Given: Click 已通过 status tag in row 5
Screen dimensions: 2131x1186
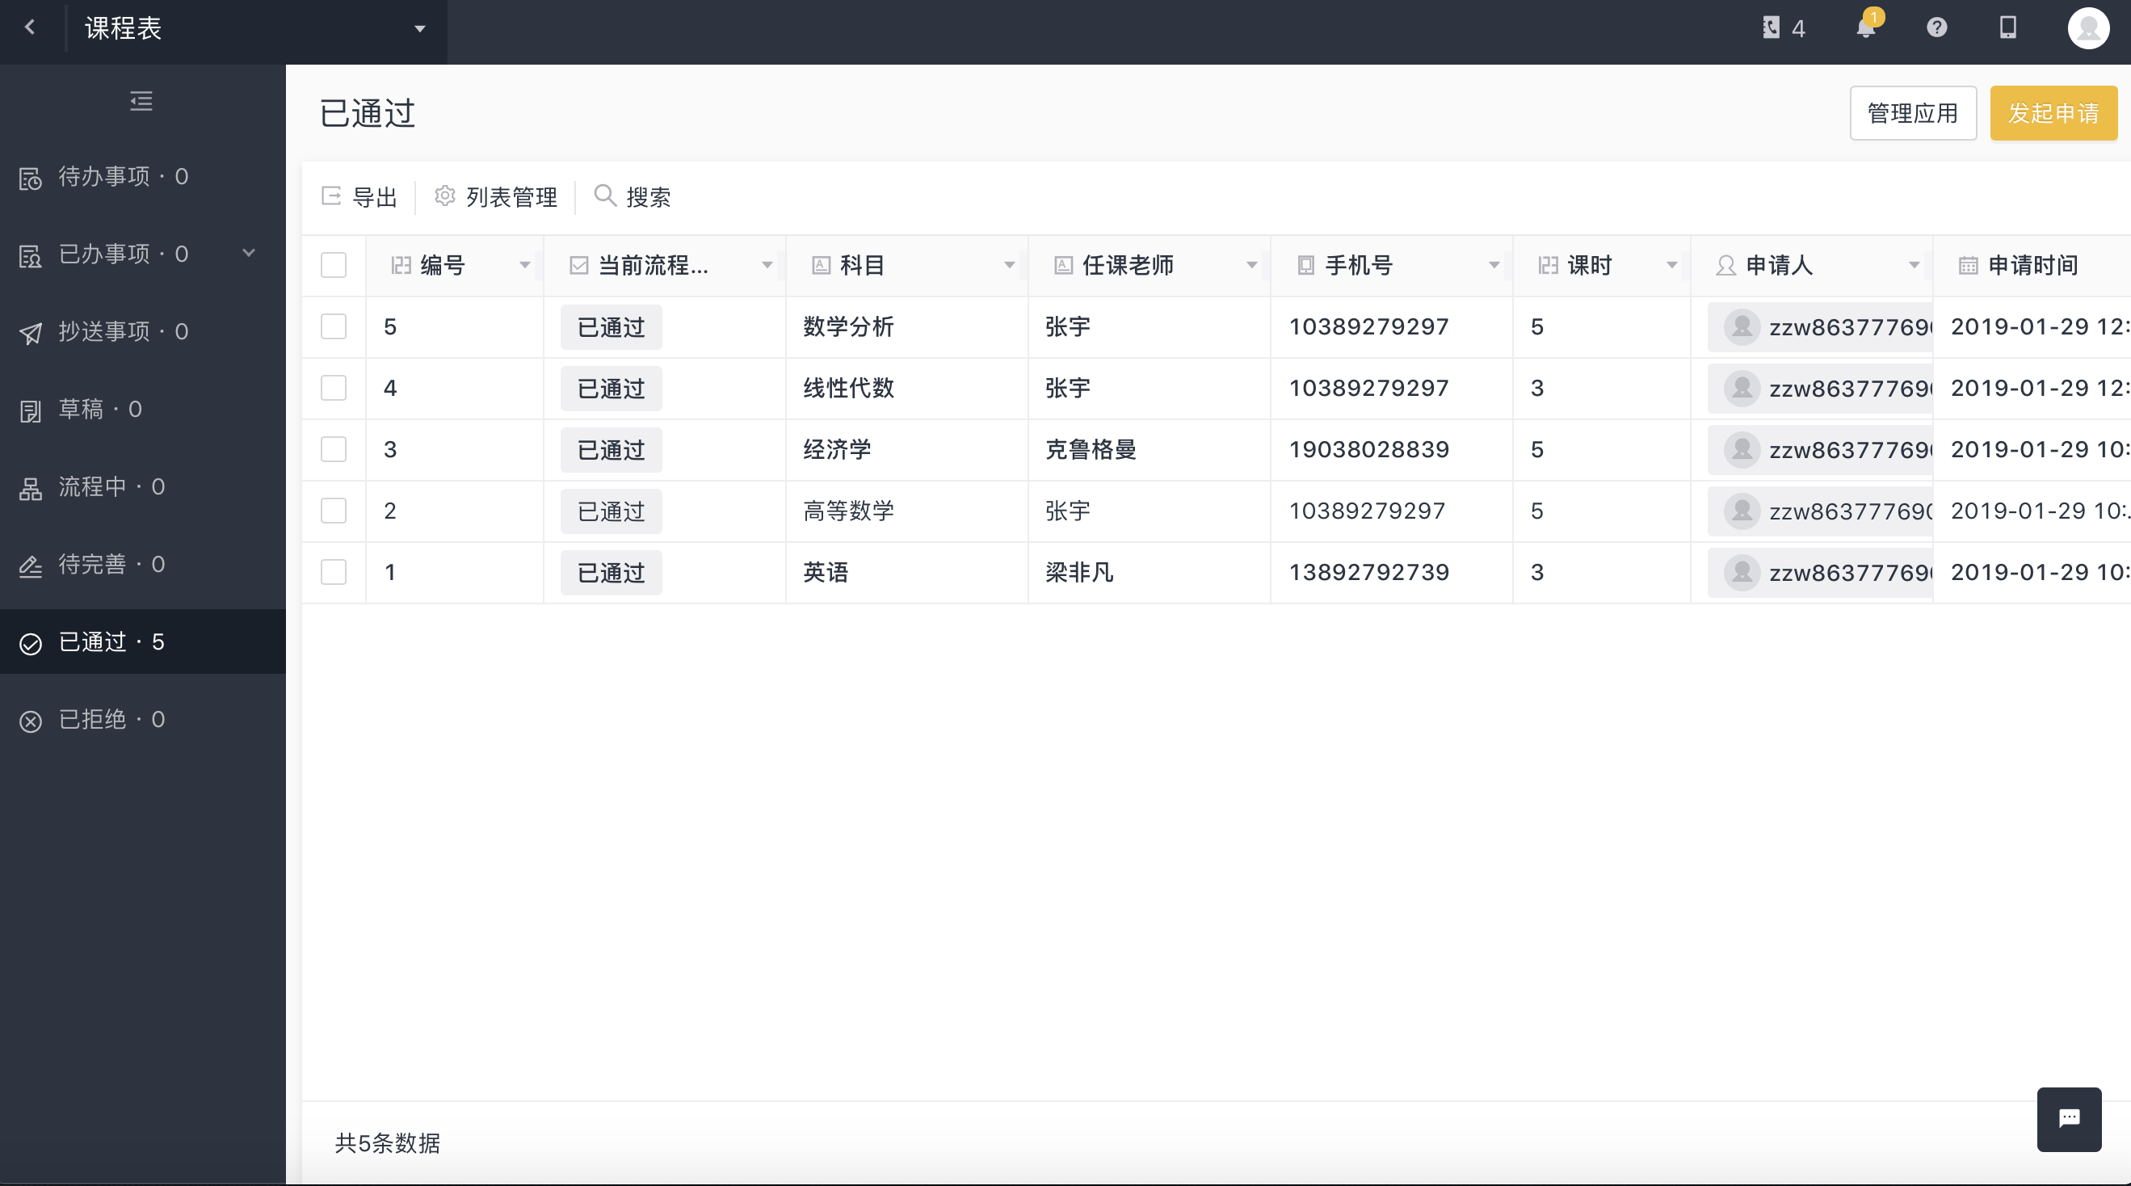Looking at the screenshot, I should click(x=612, y=328).
